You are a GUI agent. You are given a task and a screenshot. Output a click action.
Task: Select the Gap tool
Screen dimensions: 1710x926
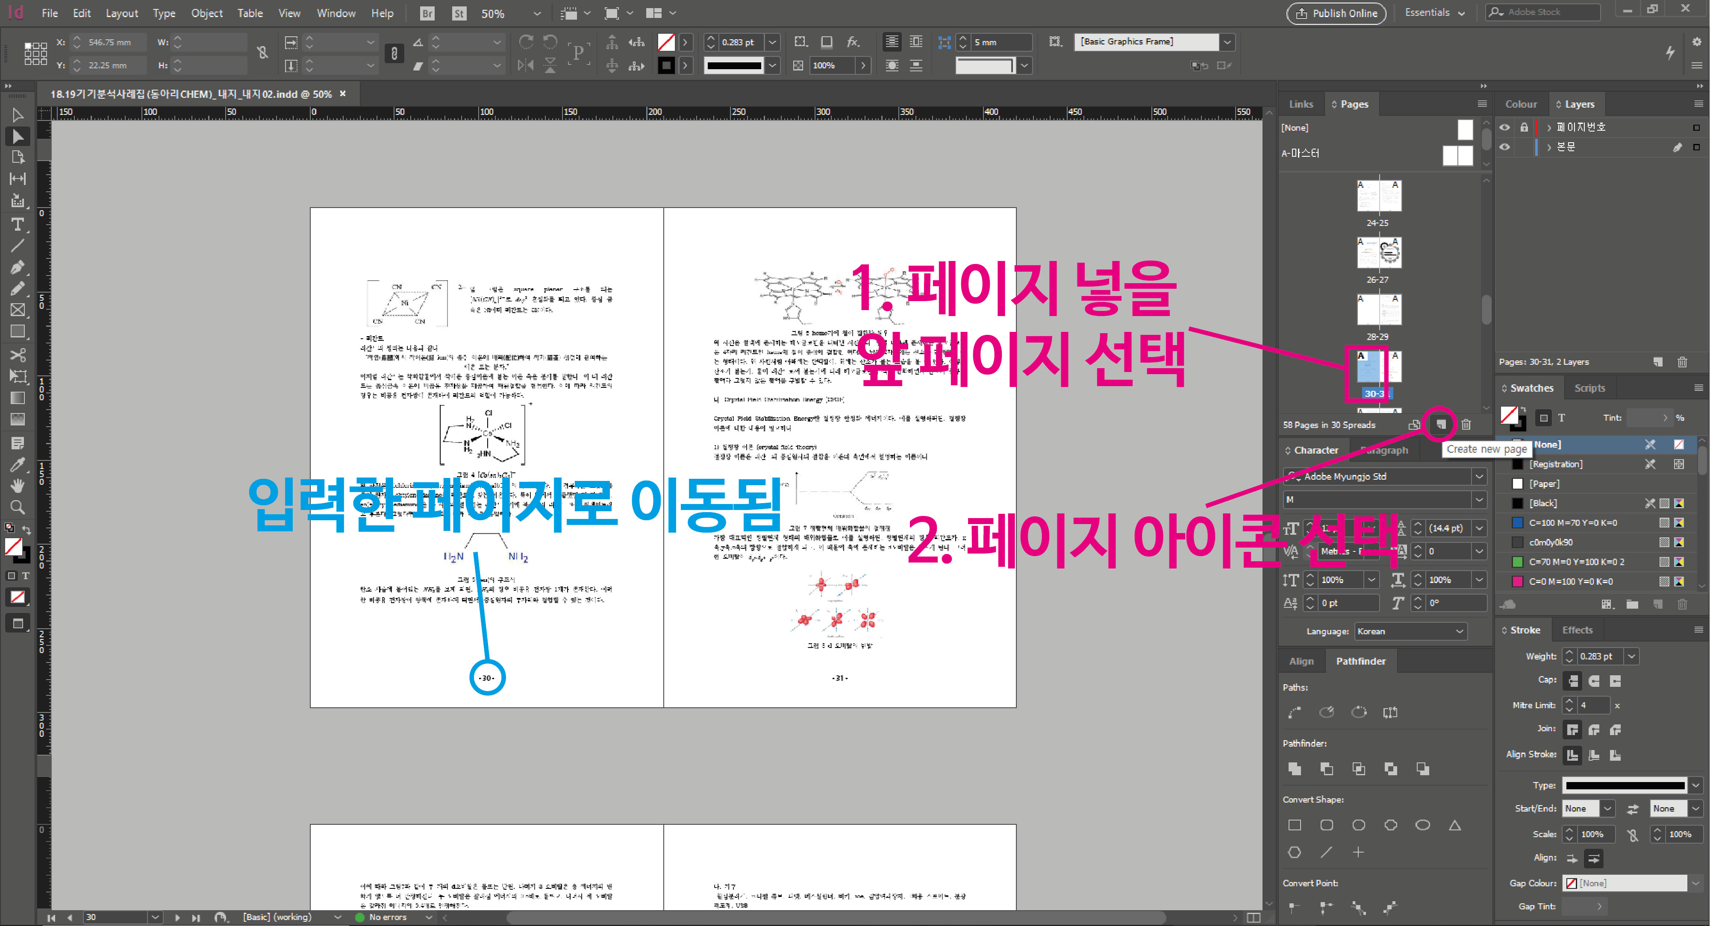[17, 179]
